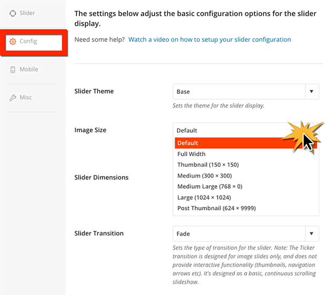326x295 pixels.
Task: Open the slider configuration video link
Action: (x=209, y=39)
